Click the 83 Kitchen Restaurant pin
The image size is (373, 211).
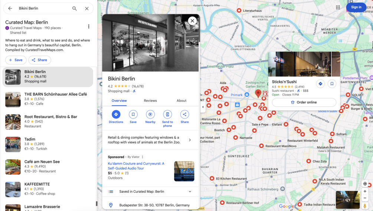coord(212,178)
